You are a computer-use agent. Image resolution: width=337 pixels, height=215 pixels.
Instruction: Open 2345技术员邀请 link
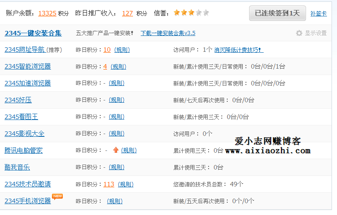28,184
